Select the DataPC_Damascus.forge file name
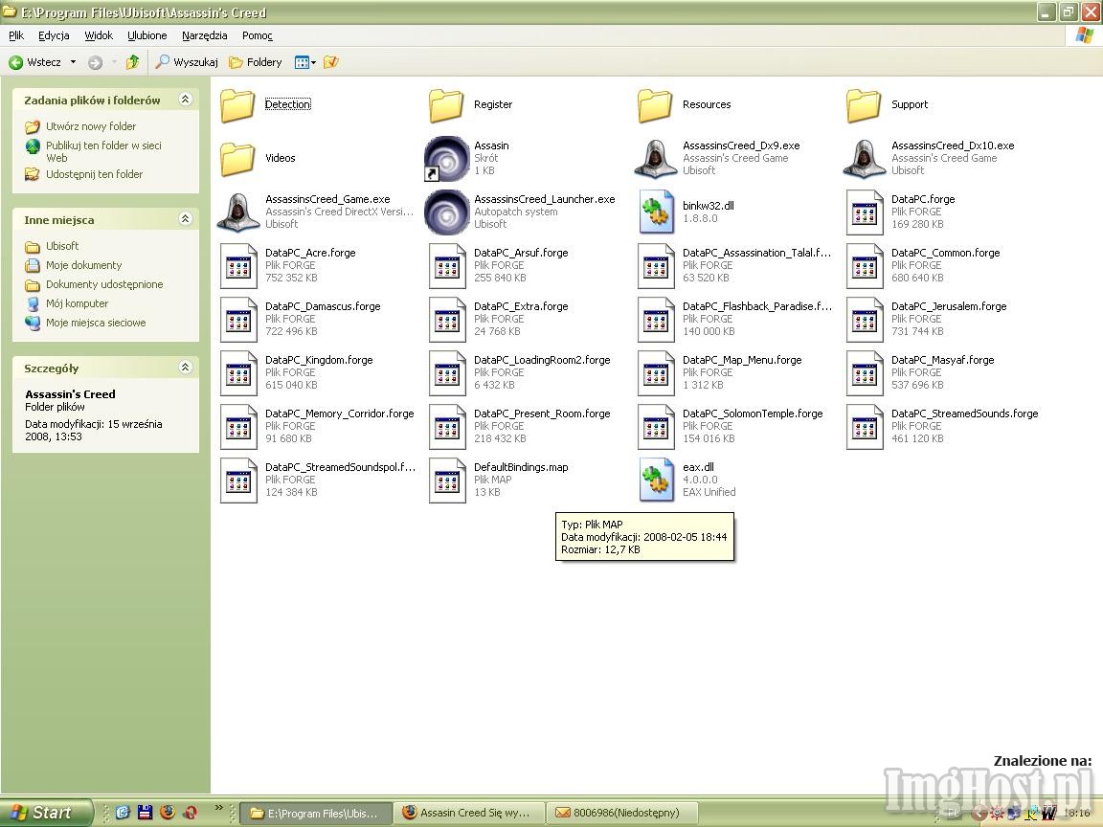Viewport: 1103px width, 827px height. [x=323, y=306]
